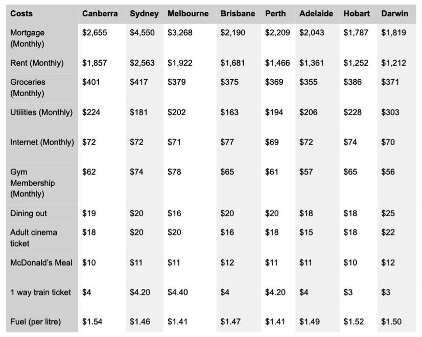The image size is (422, 337).
Task: Click the Rent (Monthly) row label
Action: 37,63
